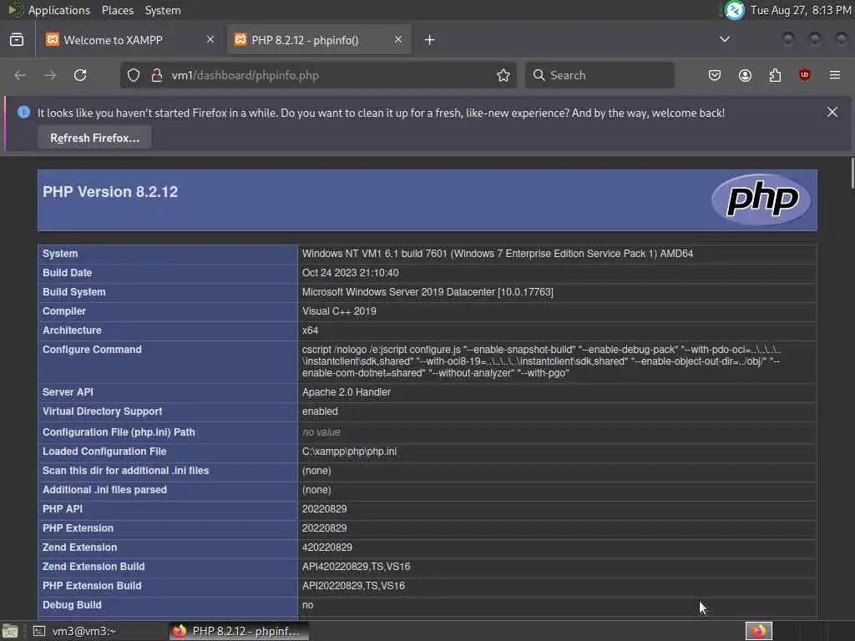Open Firefox View recent browsing icon

[x=17, y=40]
